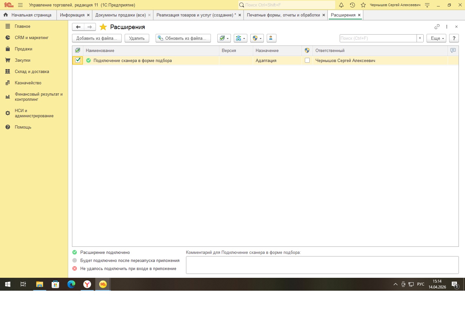The image size is (465, 323).
Task: Click Добавить из файла button
Action: click(97, 38)
